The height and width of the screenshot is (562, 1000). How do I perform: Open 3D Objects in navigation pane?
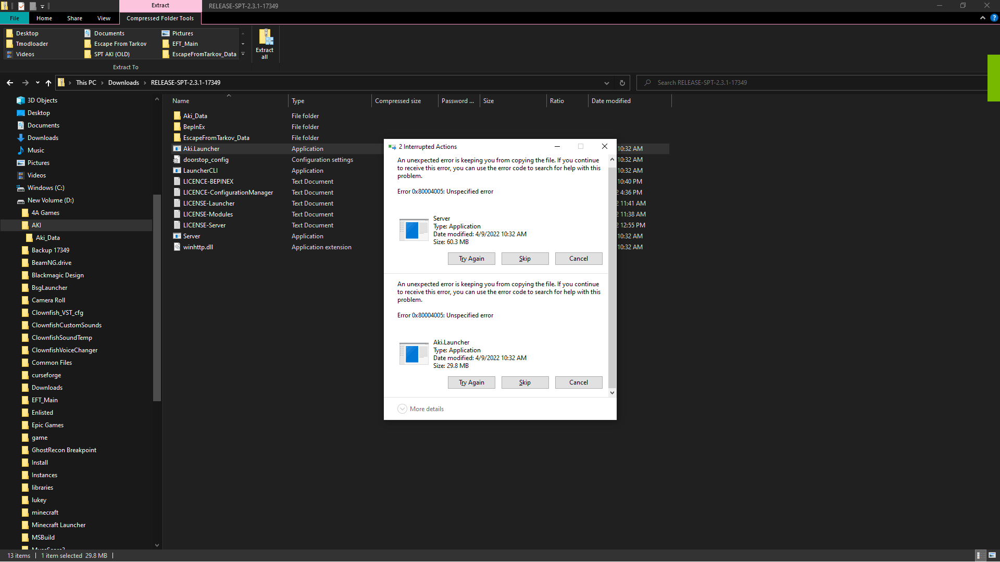pos(42,100)
